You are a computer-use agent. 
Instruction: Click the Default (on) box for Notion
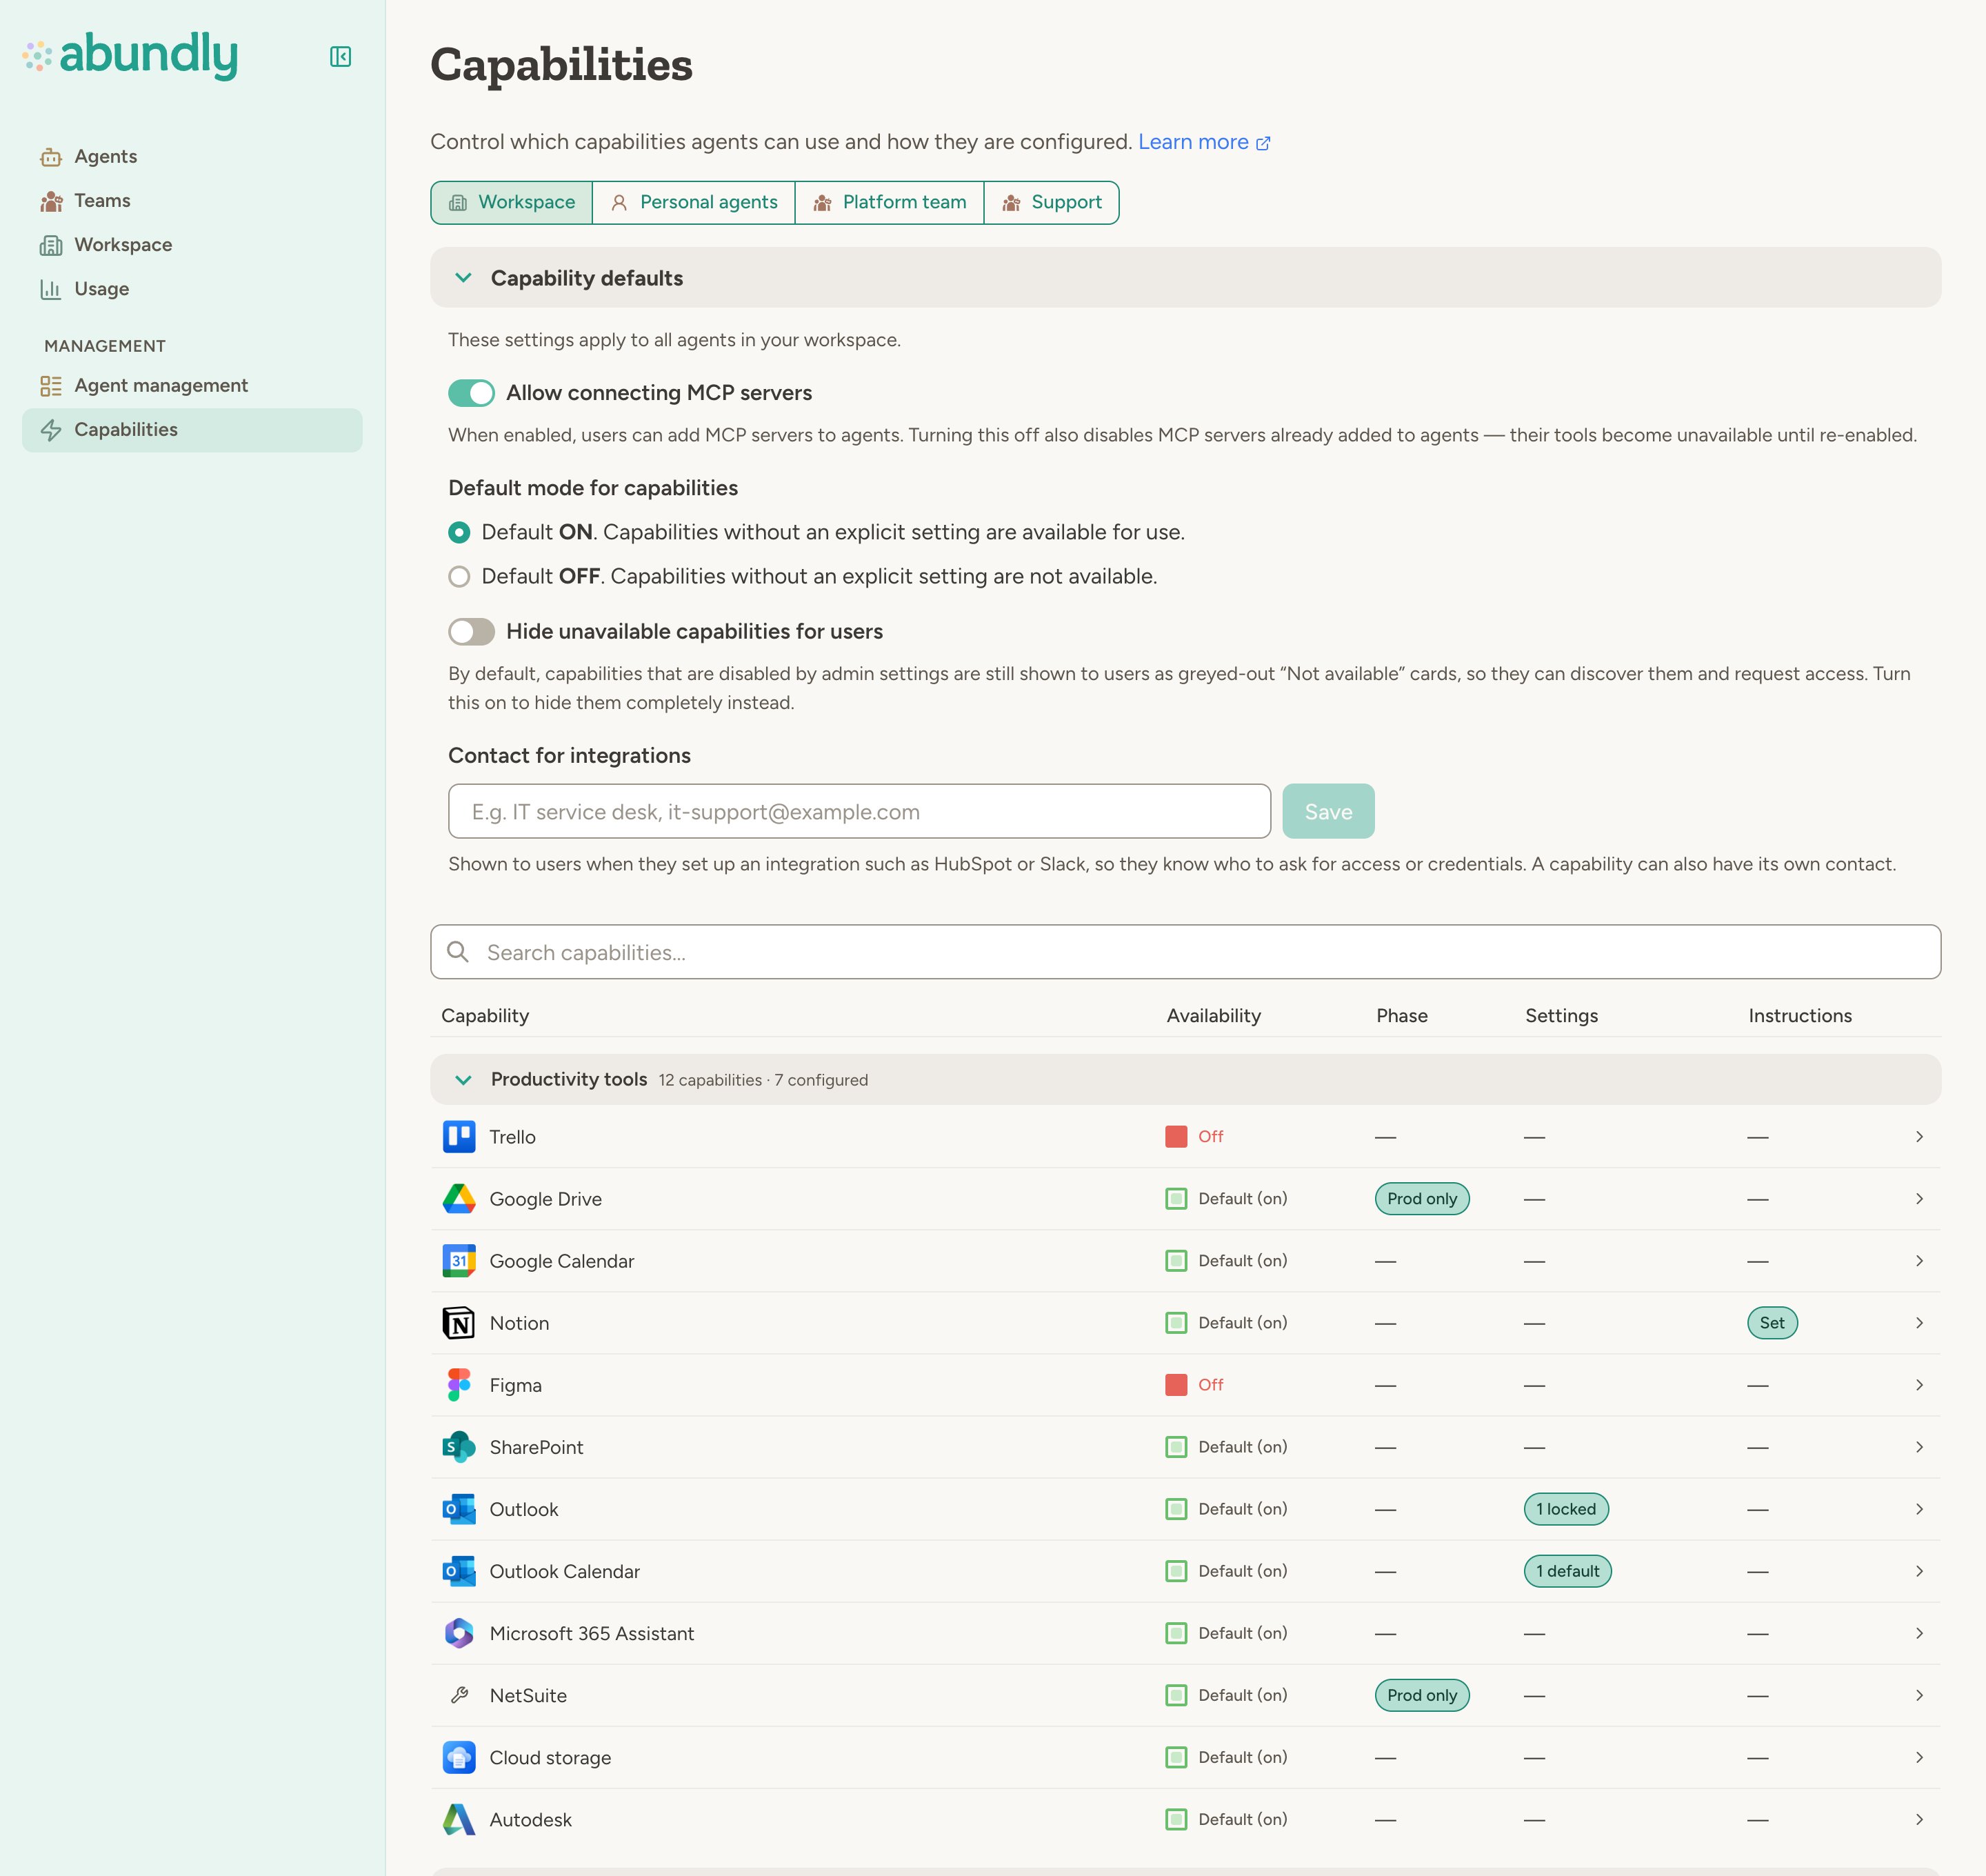pyautogui.click(x=1176, y=1323)
